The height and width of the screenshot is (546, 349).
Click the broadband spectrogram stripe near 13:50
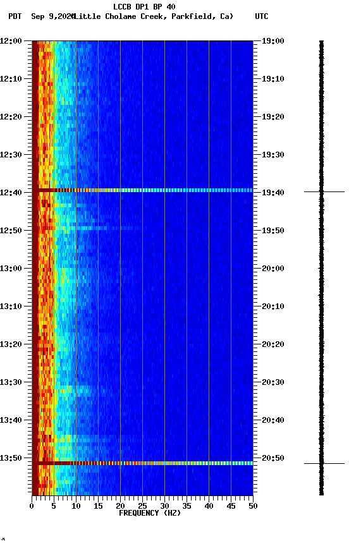(142, 463)
